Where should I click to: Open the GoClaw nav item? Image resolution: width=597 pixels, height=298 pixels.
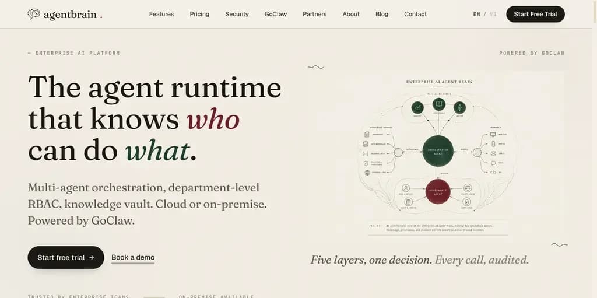pos(276,14)
